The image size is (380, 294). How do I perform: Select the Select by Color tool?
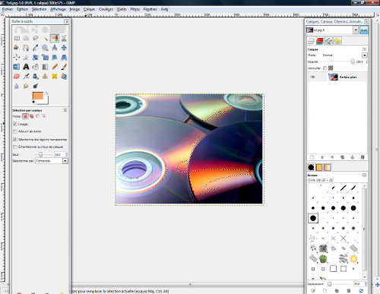(55, 38)
